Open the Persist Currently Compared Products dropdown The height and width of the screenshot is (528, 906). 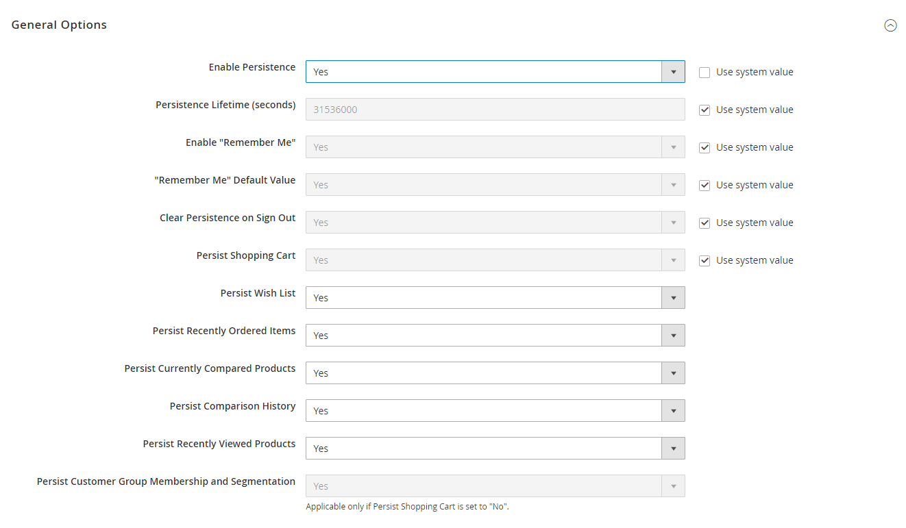(495, 373)
